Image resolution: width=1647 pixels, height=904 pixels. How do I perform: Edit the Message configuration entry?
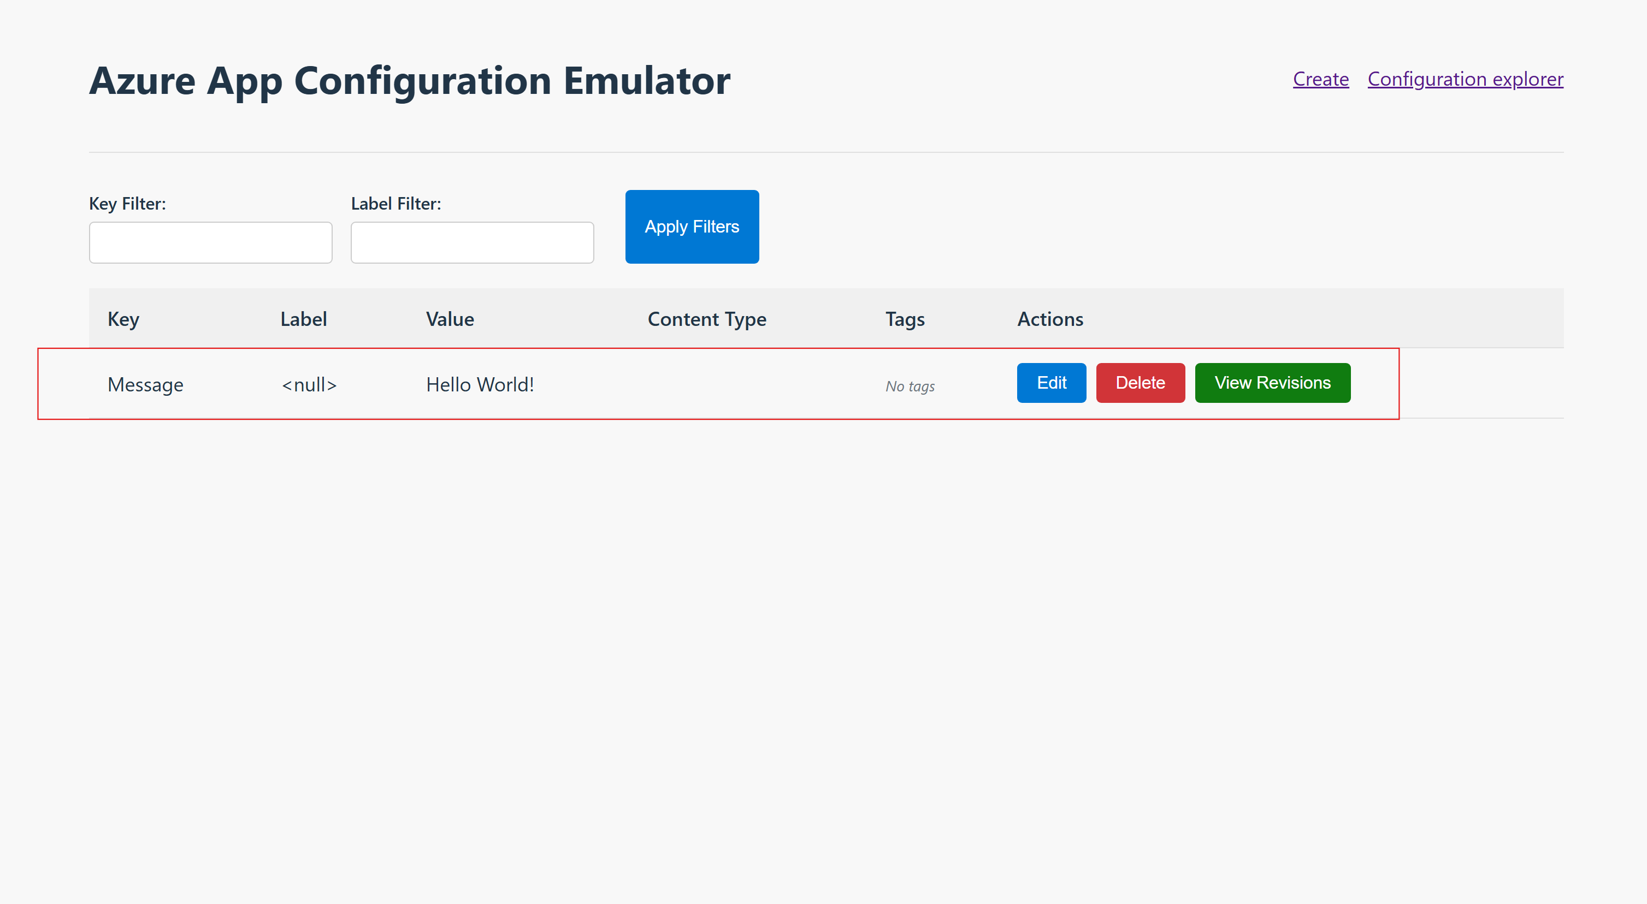tap(1051, 383)
